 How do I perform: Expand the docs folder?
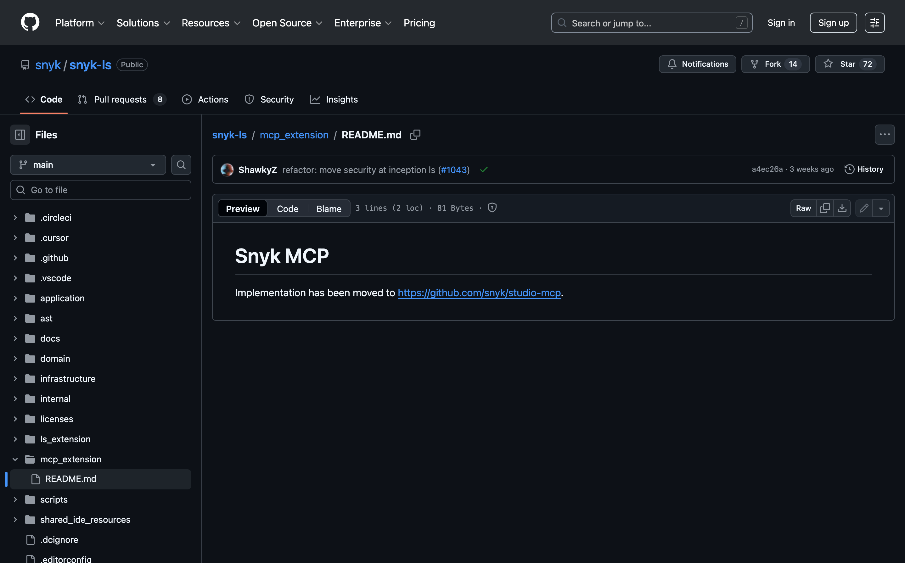[x=15, y=338]
